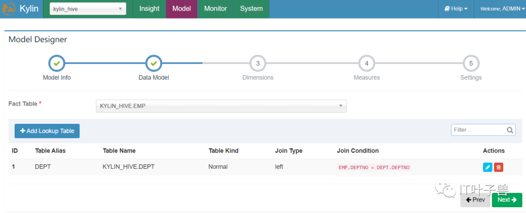Viewport: 526px width, 213px height.
Task: Edit the DEPT lookup table row
Action: point(488,167)
